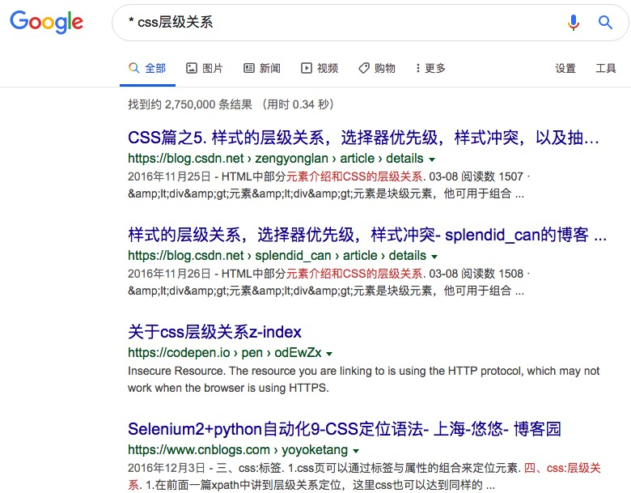
Task: Click the date 2016年11月26日 in snippet
Action: tap(169, 274)
